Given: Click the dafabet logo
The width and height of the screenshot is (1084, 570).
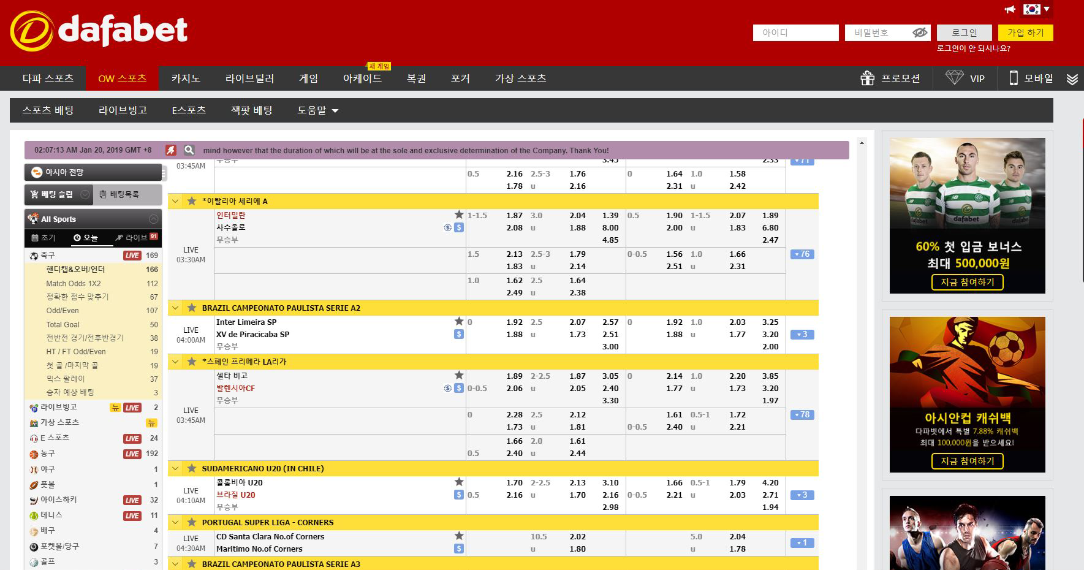Looking at the screenshot, I should pyautogui.click(x=99, y=31).
